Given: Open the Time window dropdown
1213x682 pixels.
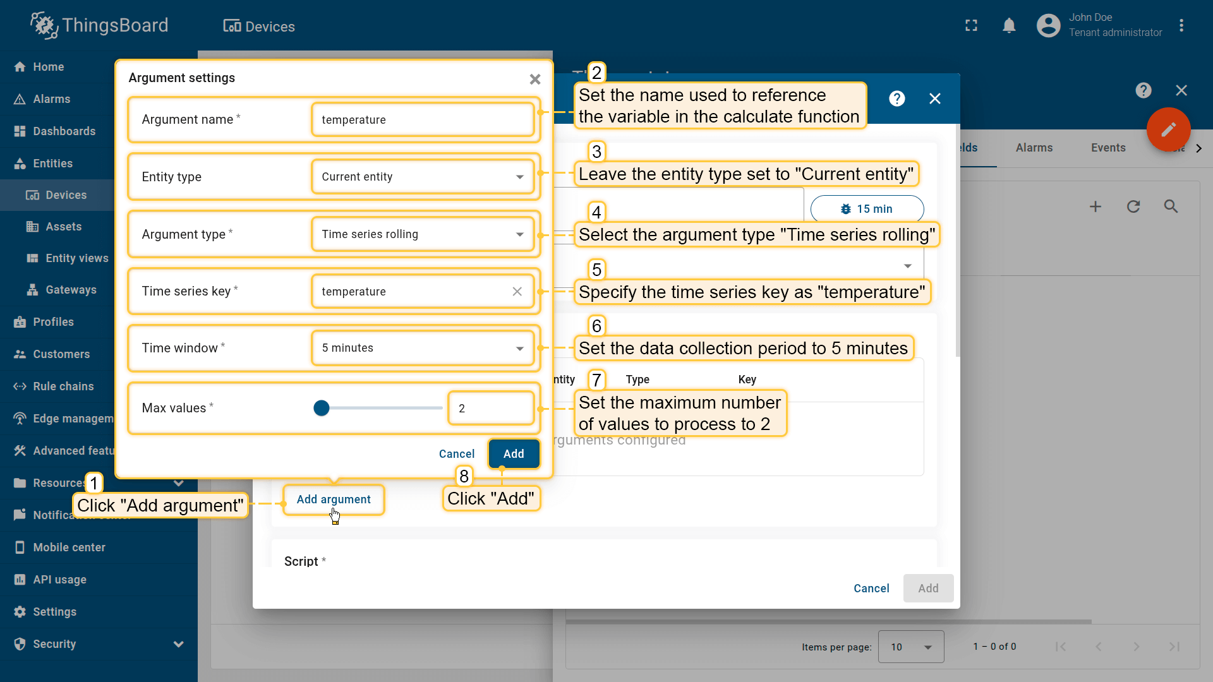Looking at the screenshot, I should 423,348.
